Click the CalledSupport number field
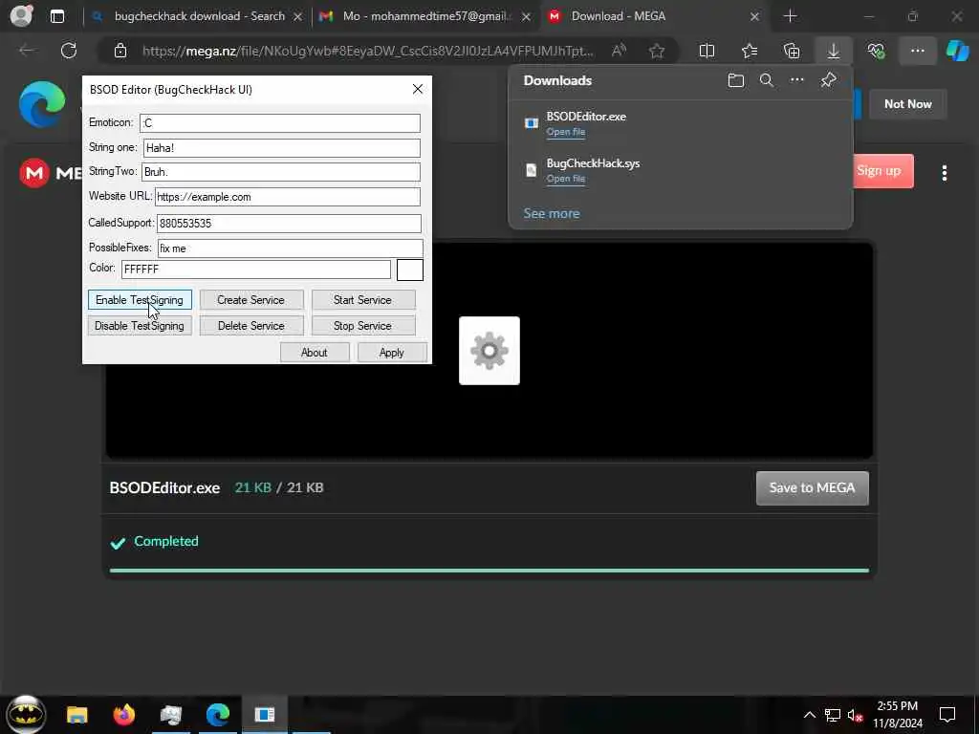Screen dimensions: 979x734 pyautogui.click(x=289, y=224)
